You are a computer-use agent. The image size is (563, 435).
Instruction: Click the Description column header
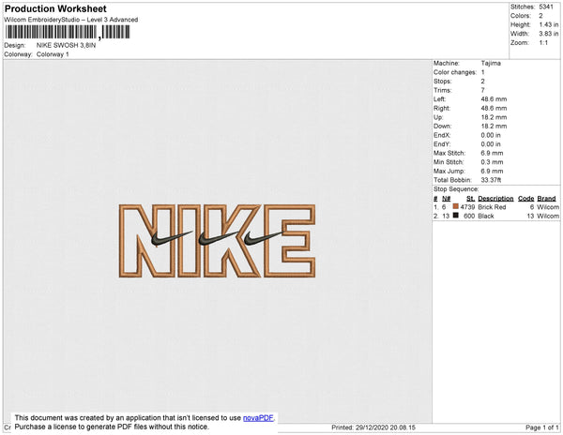coord(495,199)
